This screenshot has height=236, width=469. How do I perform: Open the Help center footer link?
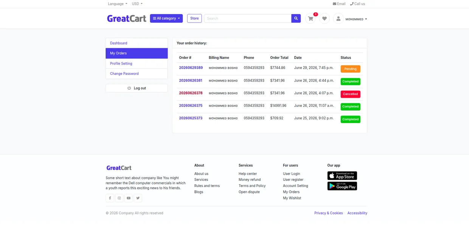click(x=248, y=174)
